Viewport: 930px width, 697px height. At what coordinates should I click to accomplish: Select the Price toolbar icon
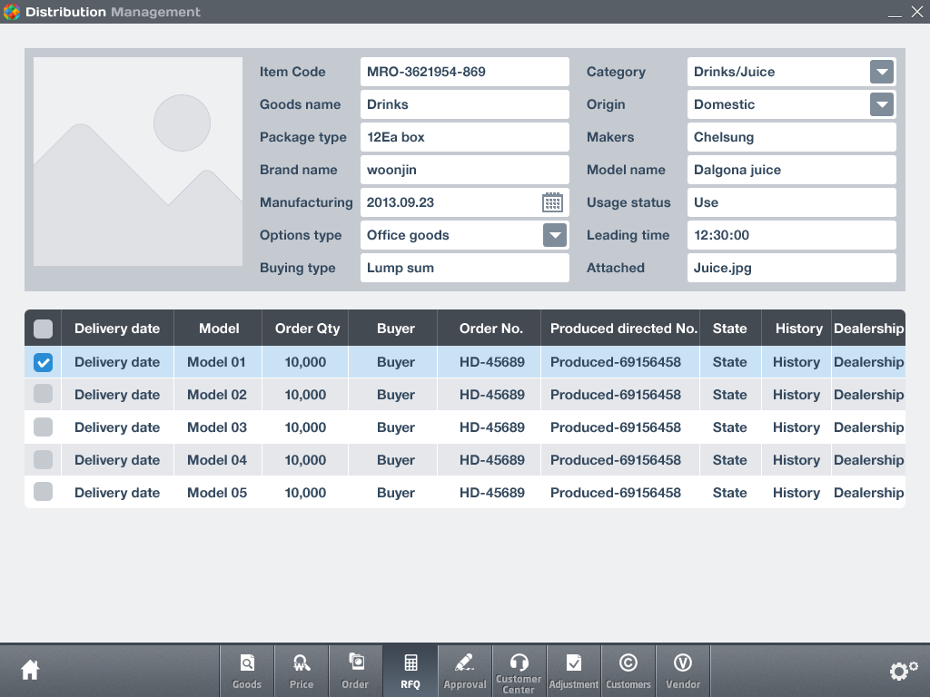point(301,670)
